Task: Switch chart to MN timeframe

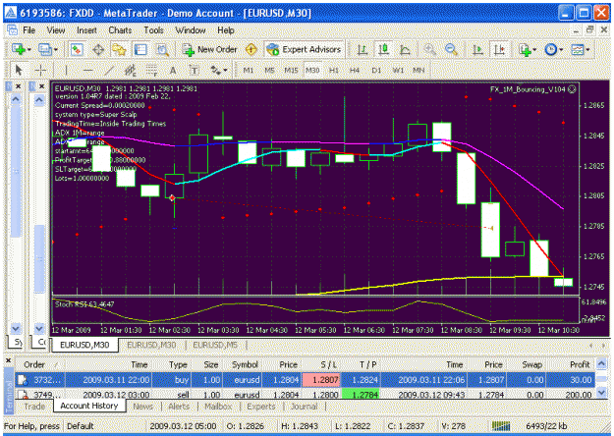Action: (419, 70)
